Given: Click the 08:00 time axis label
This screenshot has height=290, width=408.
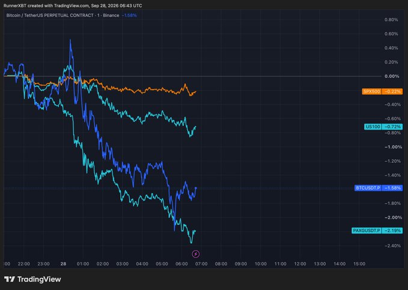Looking at the screenshot, I should click(x=221, y=264).
